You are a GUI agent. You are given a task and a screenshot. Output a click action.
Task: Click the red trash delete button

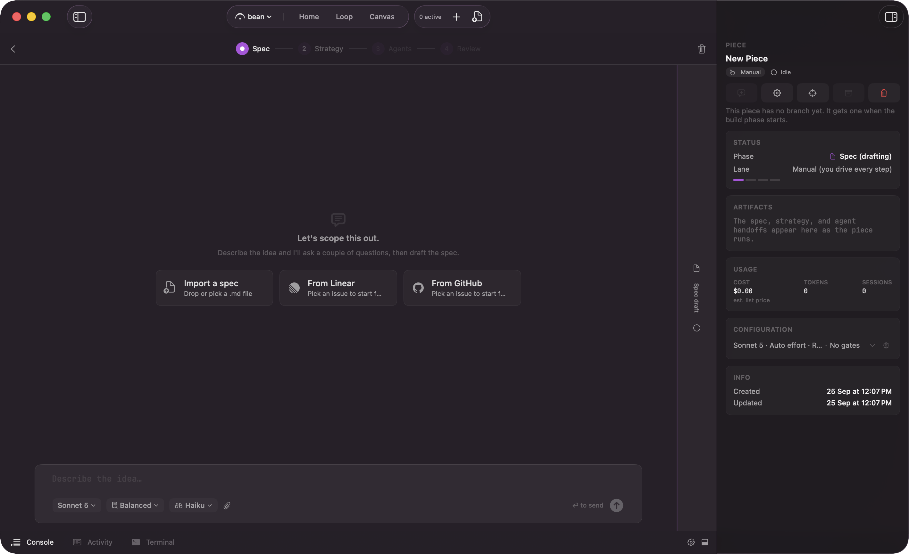tap(884, 93)
